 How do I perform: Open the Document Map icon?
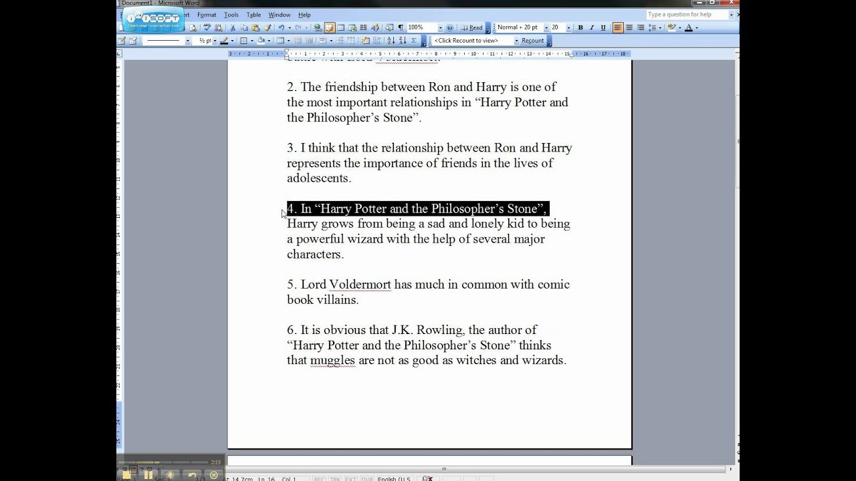tap(389, 27)
